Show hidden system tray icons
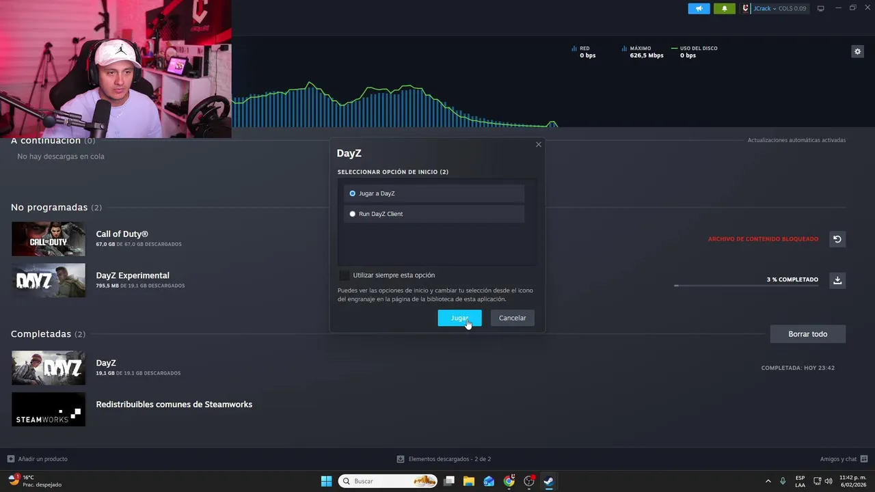The image size is (875, 492). 768,481
